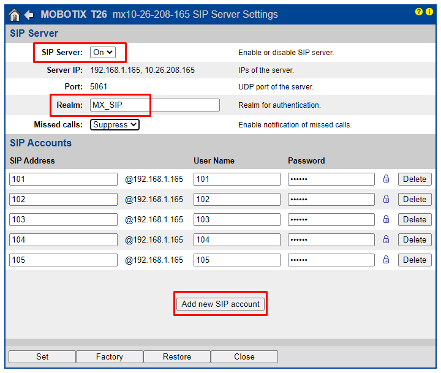Click the 'SIP Server:' field label
The image size is (441, 373).
tap(62, 52)
